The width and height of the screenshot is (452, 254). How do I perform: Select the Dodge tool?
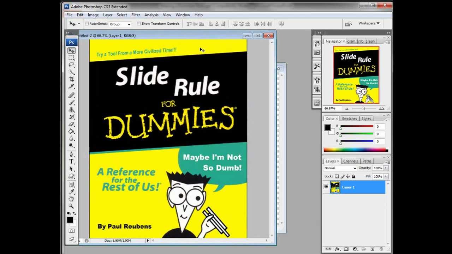tap(71, 145)
